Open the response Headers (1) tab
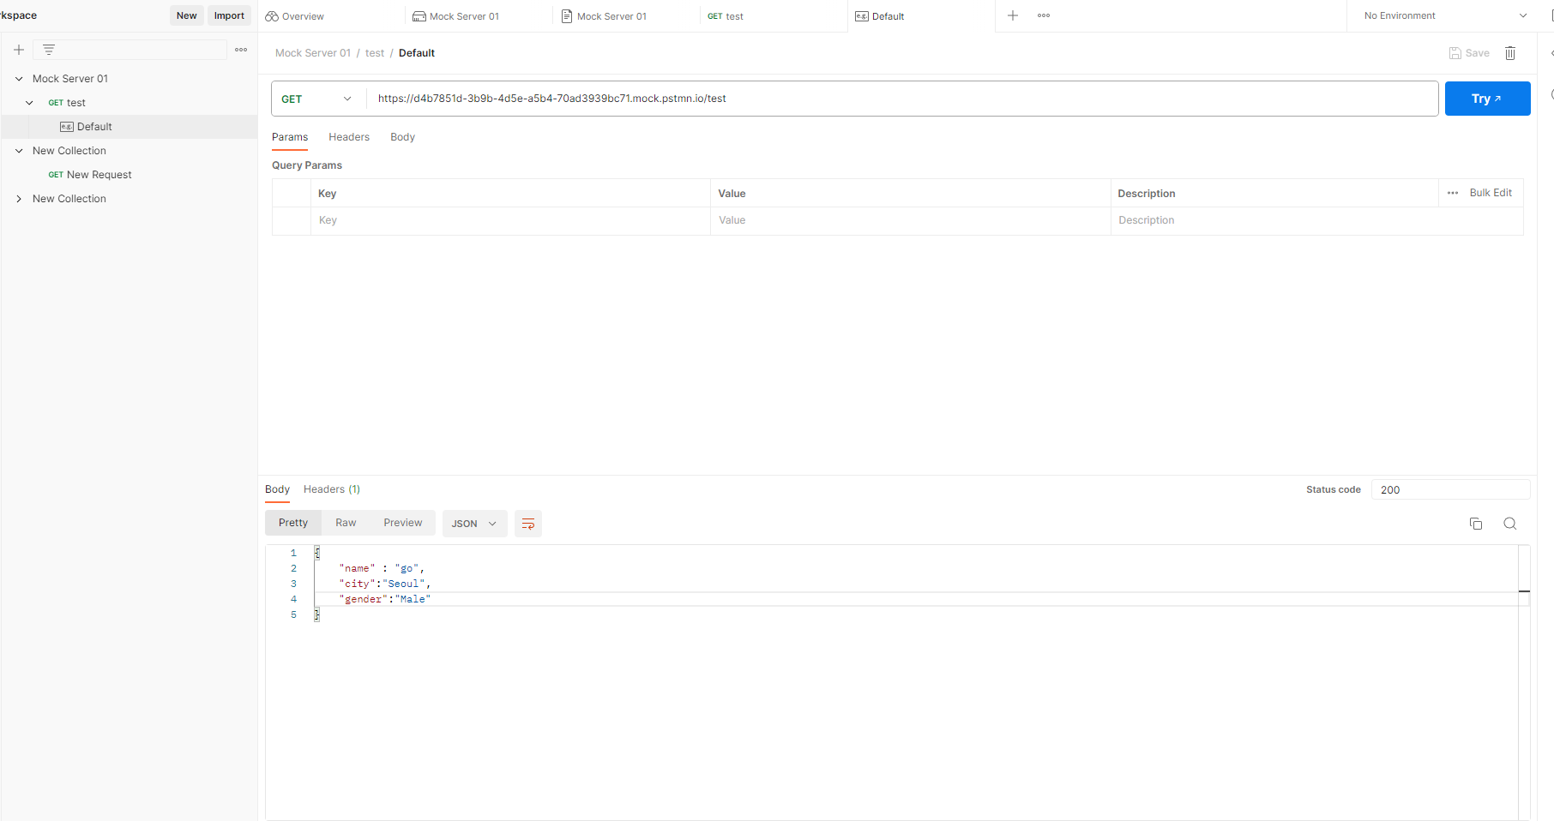Image resolution: width=1554 pixels, height=821 pixels. point(332,489)
